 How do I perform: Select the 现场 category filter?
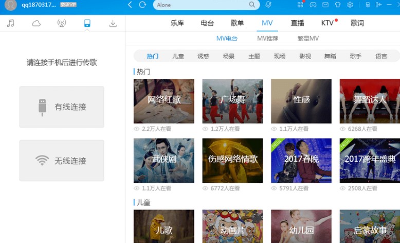(x=280, y=56)
